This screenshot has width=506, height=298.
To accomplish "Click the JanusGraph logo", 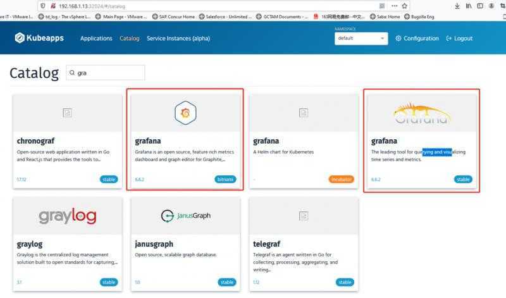I will pyautogui.click(x=185, y=216).
